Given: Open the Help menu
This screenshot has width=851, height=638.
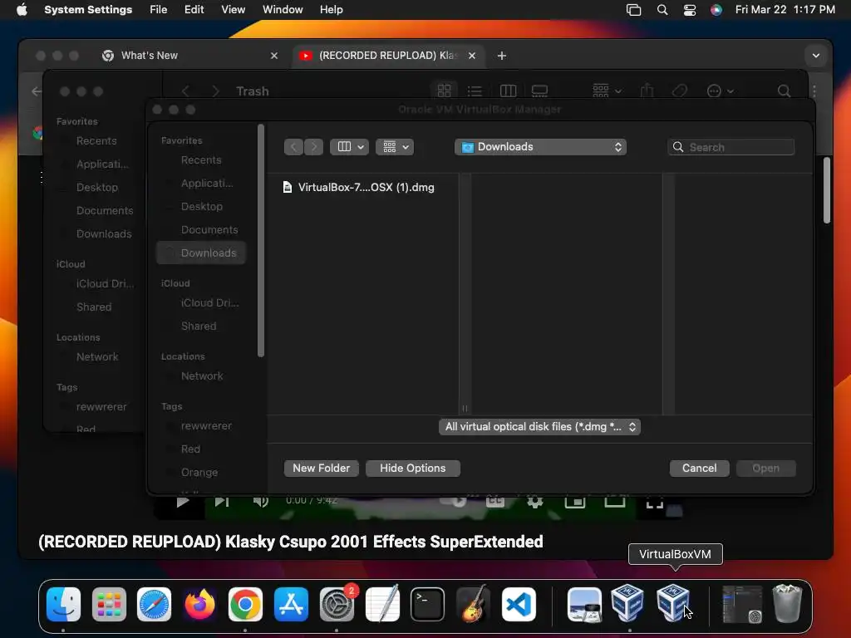Looking at the screenshot, I should pos(331,10).
